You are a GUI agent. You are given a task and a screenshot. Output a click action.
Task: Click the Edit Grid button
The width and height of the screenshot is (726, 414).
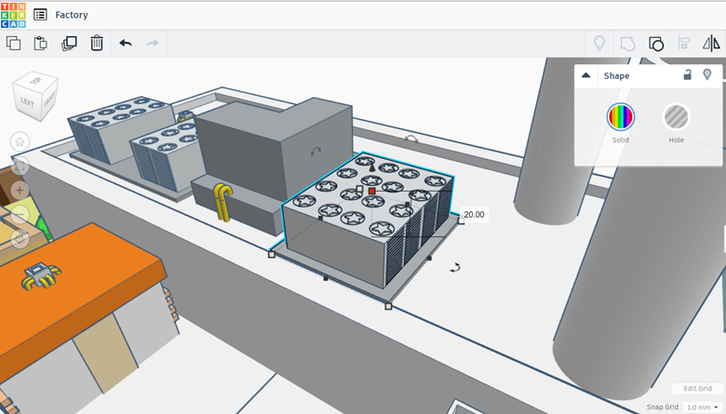tap(697, 388)
